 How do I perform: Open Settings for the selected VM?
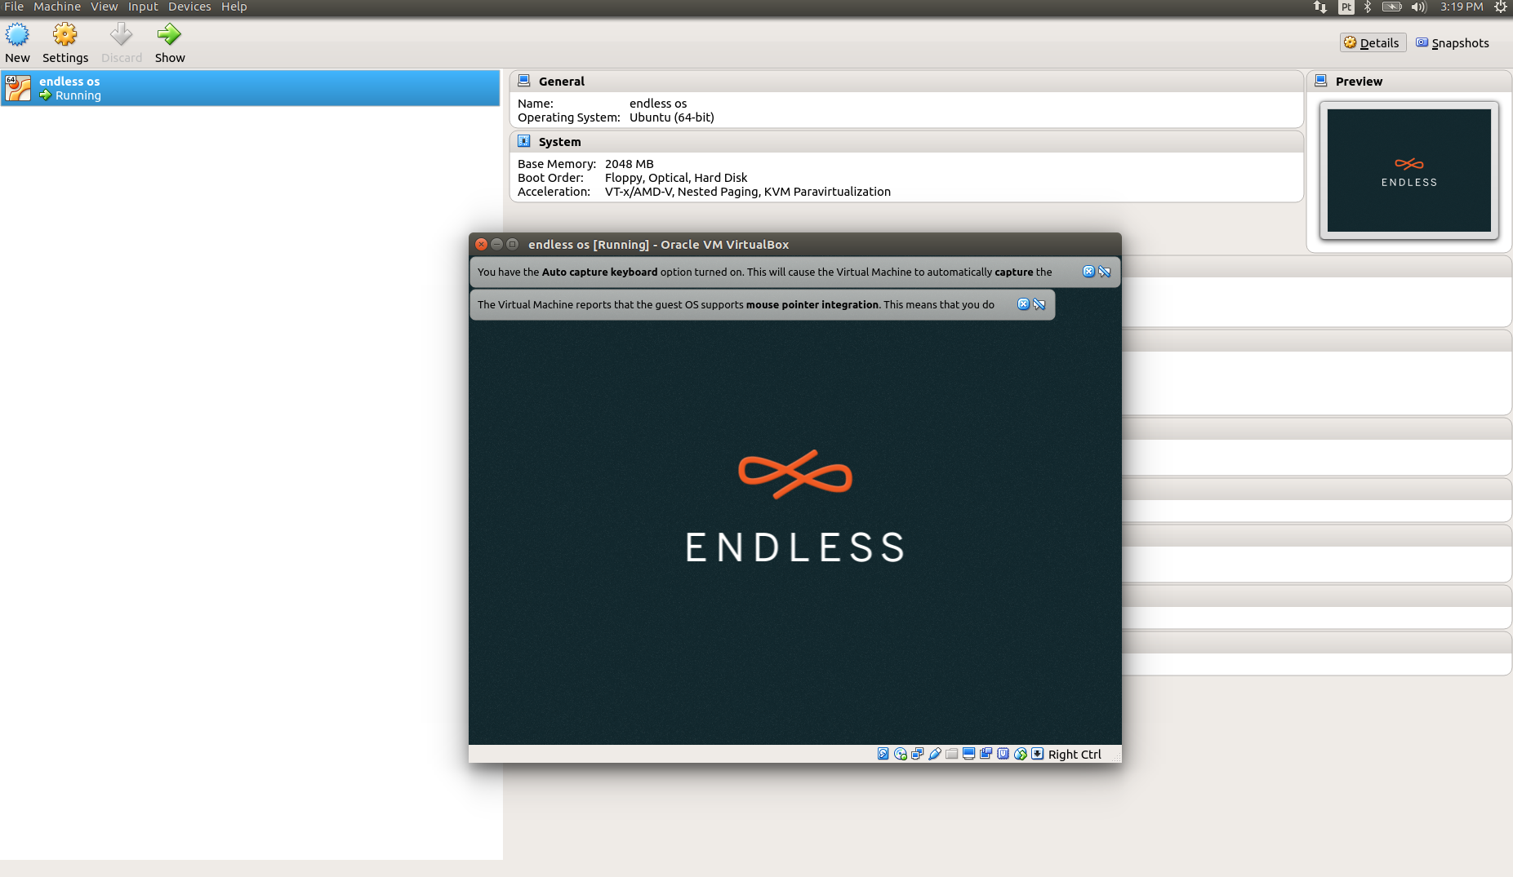point(65,43)
